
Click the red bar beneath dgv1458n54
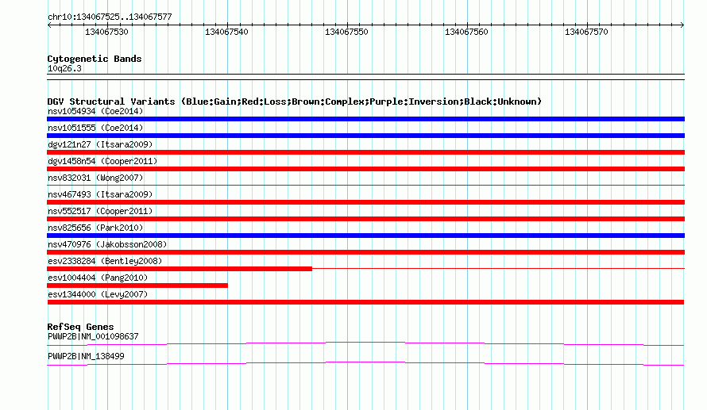[365, 169]
